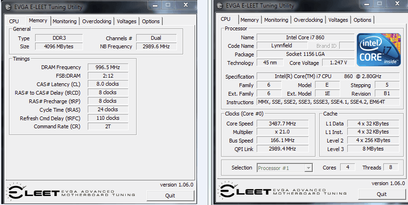Click the tRAS value 24 clocks
This screenshot has width=408, height=205.
coord(108,109)
